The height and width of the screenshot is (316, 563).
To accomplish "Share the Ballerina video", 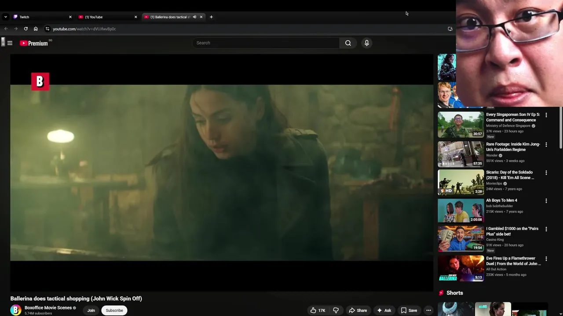I will pyautogui.click(x=358, y=310).
